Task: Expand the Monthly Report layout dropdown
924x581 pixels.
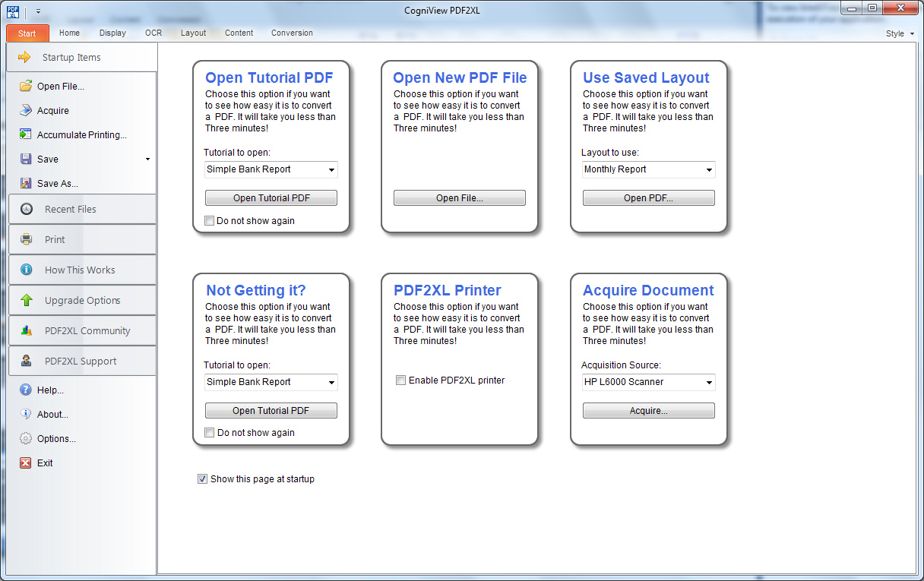Action: pos(709,170)
